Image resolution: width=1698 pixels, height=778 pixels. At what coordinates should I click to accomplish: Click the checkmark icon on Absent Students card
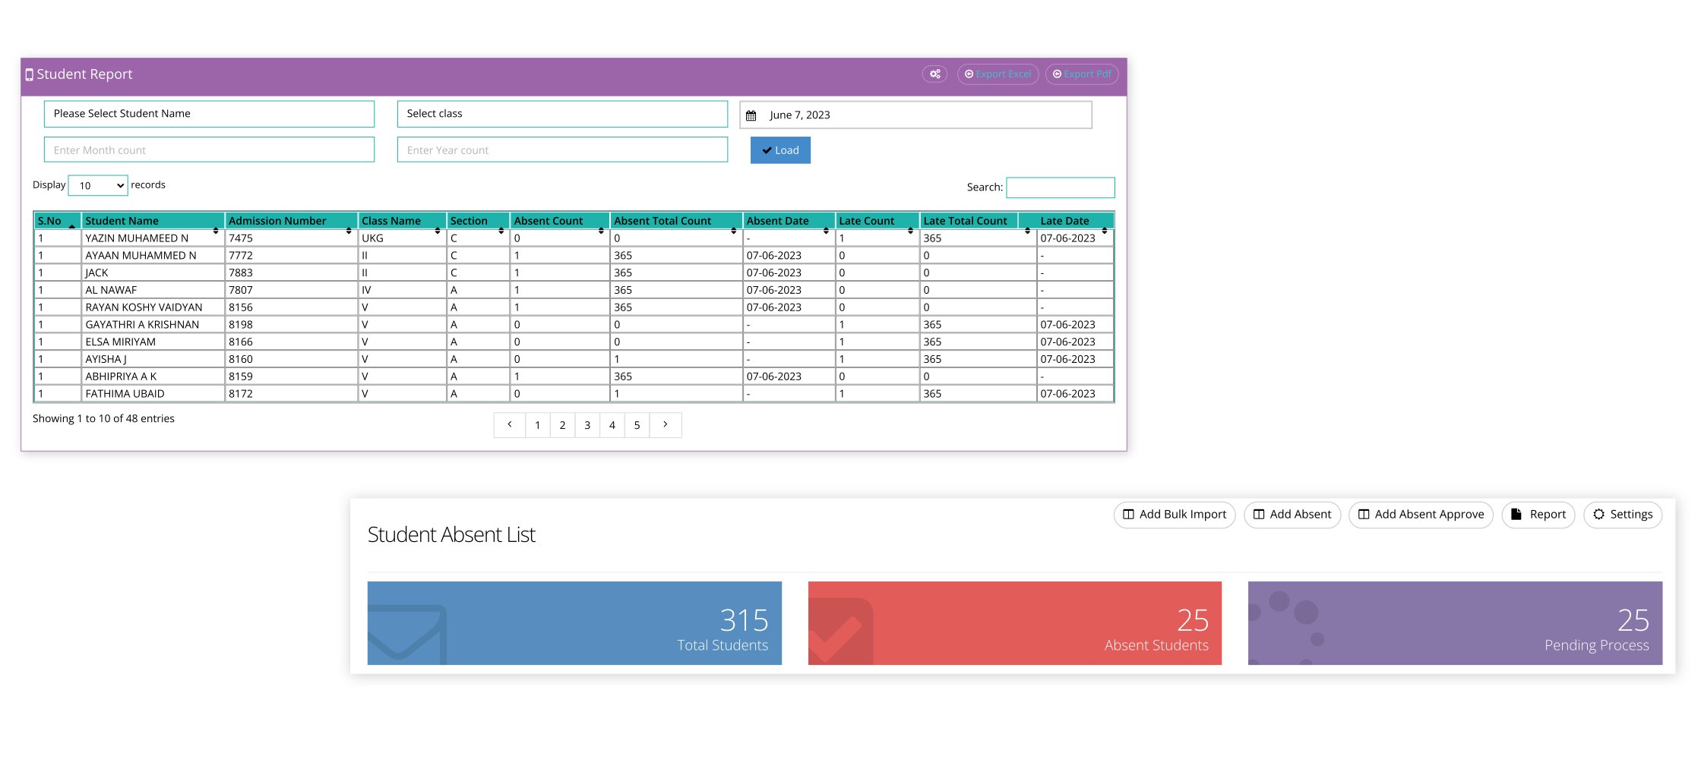[x=840, y=632]
